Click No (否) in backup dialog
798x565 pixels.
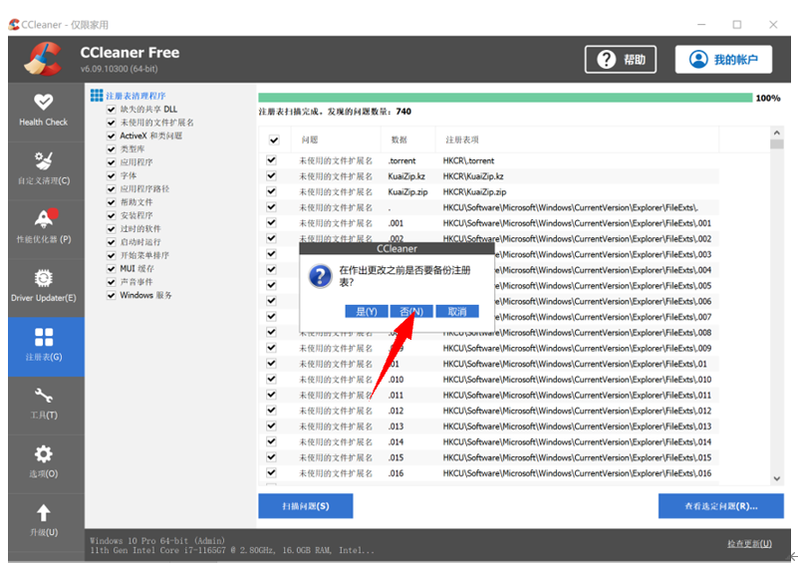click(x=411, y=312)
